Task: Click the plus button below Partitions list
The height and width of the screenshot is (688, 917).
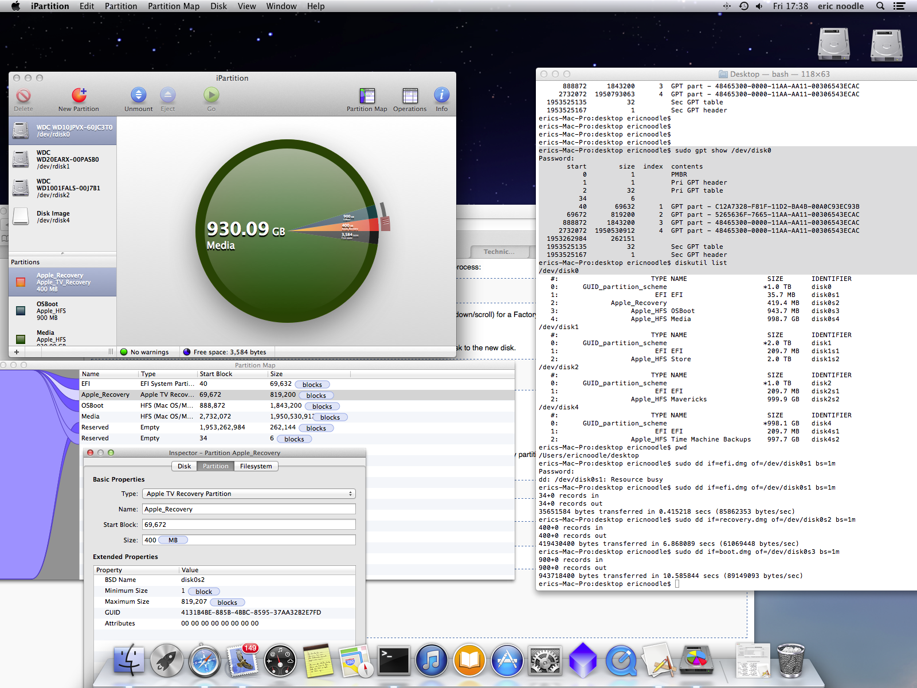Action: pyautogui.click(x=17, y=352)
